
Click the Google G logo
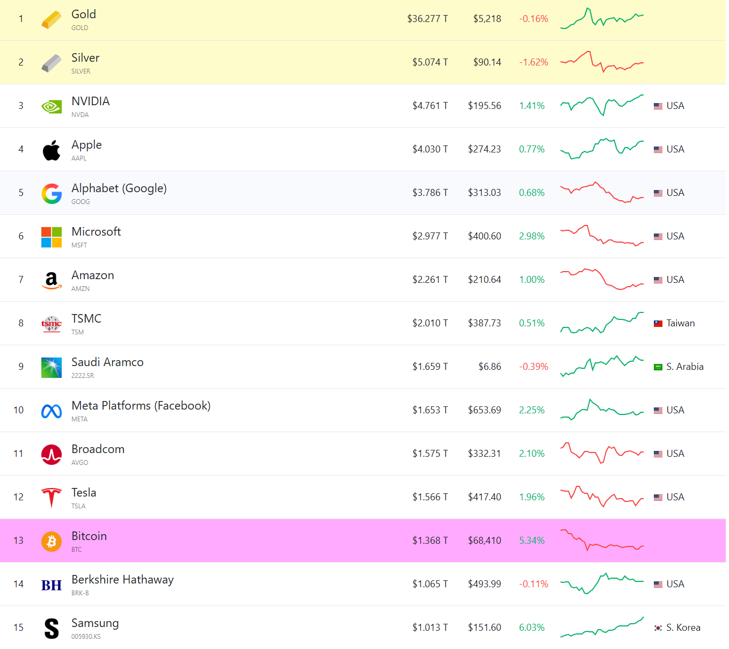pos(52,193)
